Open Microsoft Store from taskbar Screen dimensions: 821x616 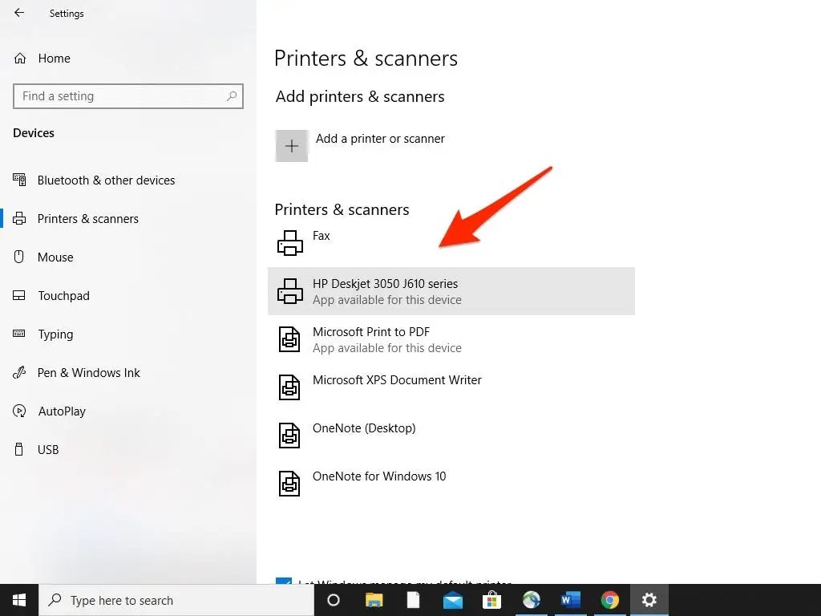(491, 600)
